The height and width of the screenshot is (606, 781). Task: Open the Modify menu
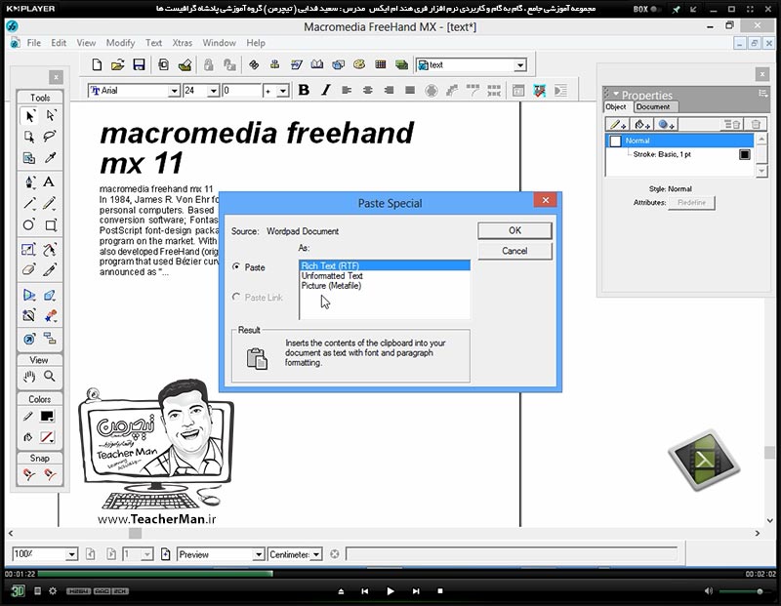coord(120,43)
